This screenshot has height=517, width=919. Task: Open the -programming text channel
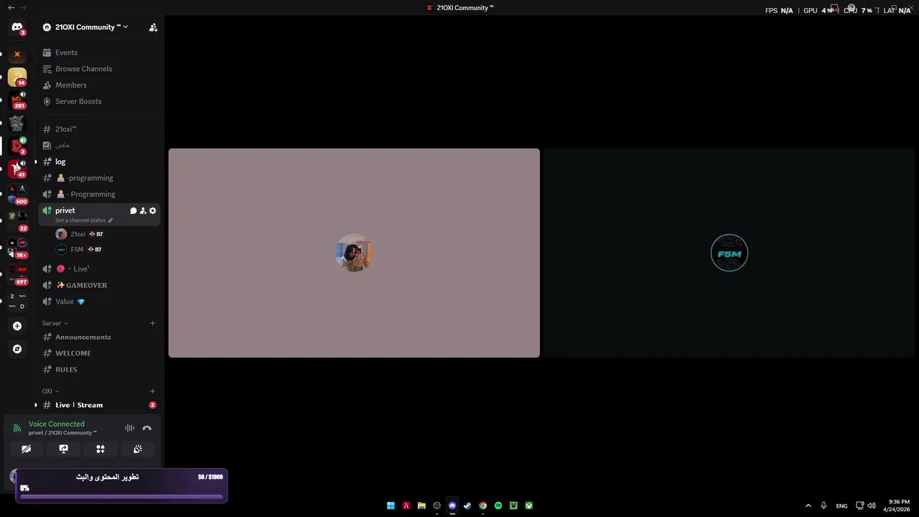[x=99, y=178]
